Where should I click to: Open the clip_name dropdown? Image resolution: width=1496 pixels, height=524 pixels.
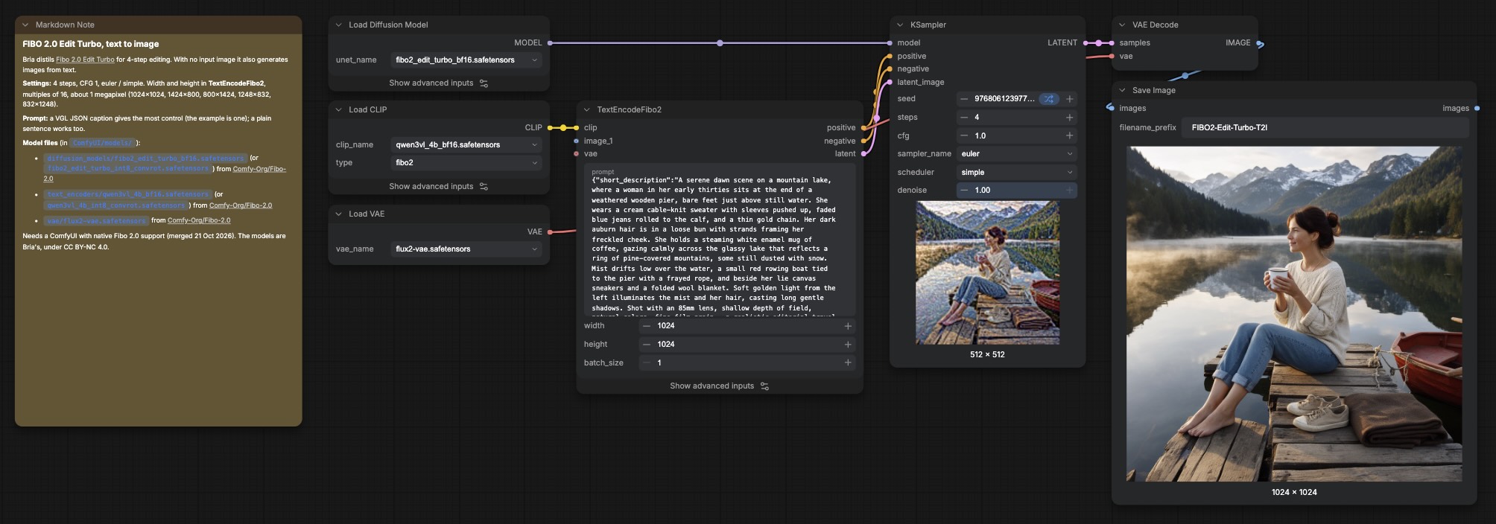coord(466,144)
